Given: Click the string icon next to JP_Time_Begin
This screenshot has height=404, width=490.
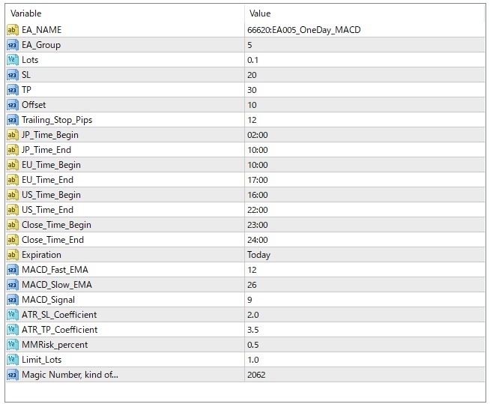Looking at the screenshot, I should pyautogui.click(x=12, y=135).
